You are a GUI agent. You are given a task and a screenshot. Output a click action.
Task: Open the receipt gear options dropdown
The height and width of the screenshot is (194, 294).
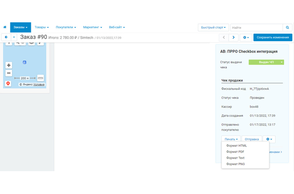pos(269,139)
